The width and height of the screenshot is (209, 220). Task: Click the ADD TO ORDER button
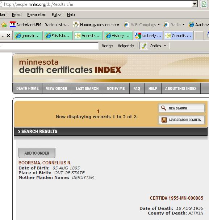tap(37, 153)
